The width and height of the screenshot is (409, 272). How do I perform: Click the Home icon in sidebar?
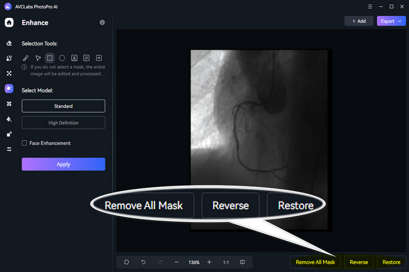(x=9, y=22)
